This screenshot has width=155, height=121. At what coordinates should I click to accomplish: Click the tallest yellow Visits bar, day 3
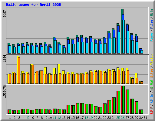[17, 70]
